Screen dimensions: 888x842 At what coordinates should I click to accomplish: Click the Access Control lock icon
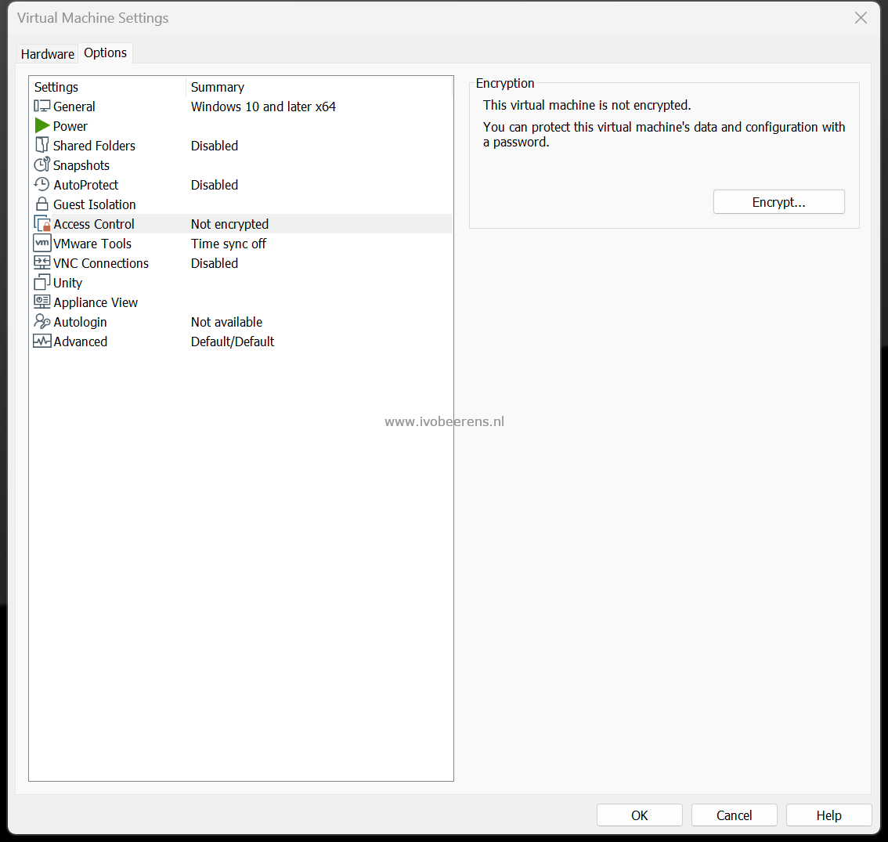coord(42,223)
